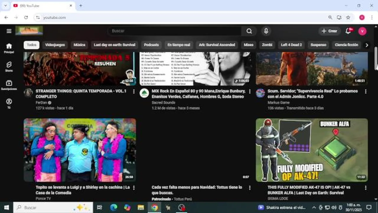Open Sacred Sounds channel avatar

144,93
